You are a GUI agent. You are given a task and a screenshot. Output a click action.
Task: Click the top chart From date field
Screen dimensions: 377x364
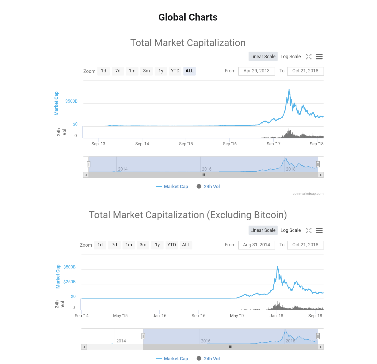(256, 71)
